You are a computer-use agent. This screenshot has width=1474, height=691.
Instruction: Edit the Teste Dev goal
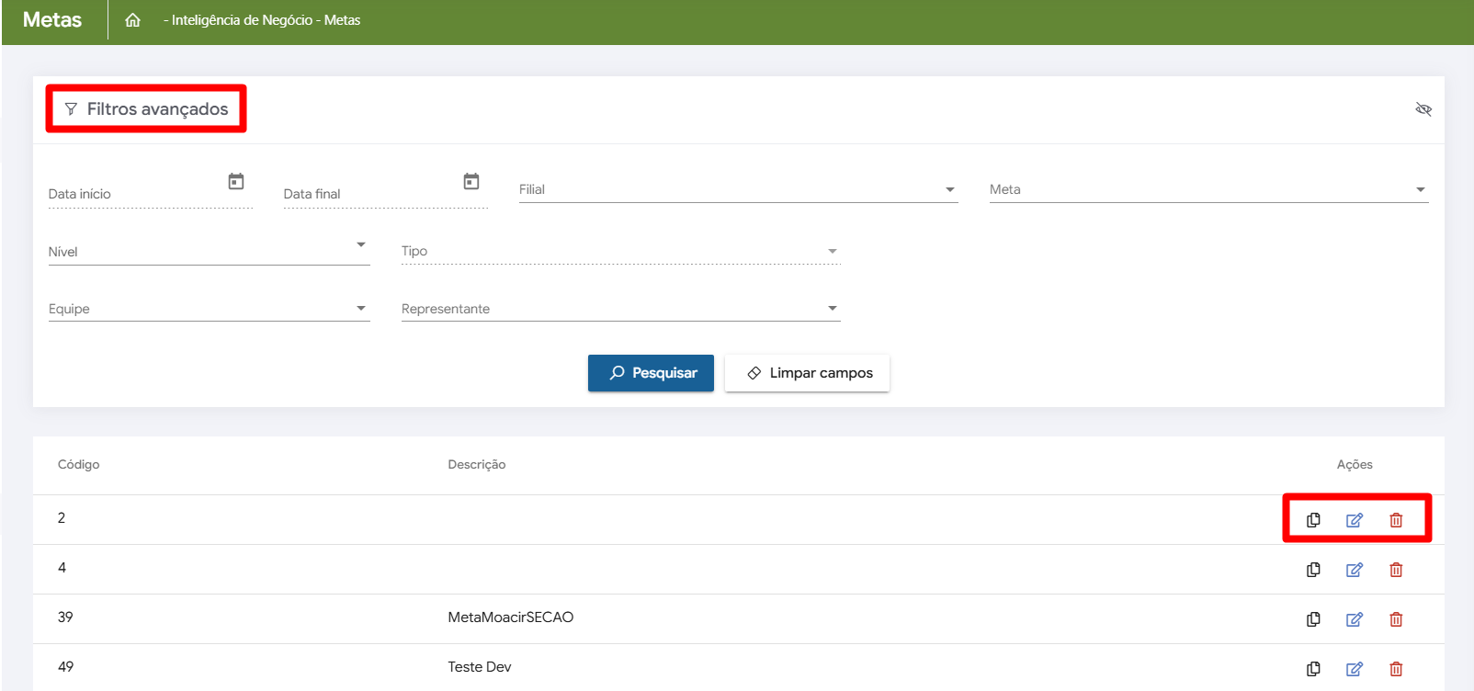tap(1355, 669)
